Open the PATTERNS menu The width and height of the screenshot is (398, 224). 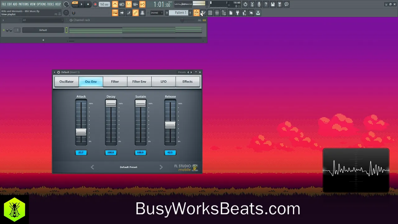click(x=24, y=4)
